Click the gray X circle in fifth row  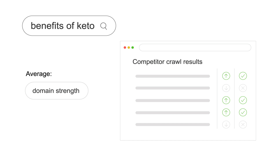tap(243, 125)
